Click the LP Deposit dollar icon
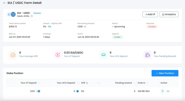This screenshot has width=185, height=101. pyautogui.click(x=58, y=55)
